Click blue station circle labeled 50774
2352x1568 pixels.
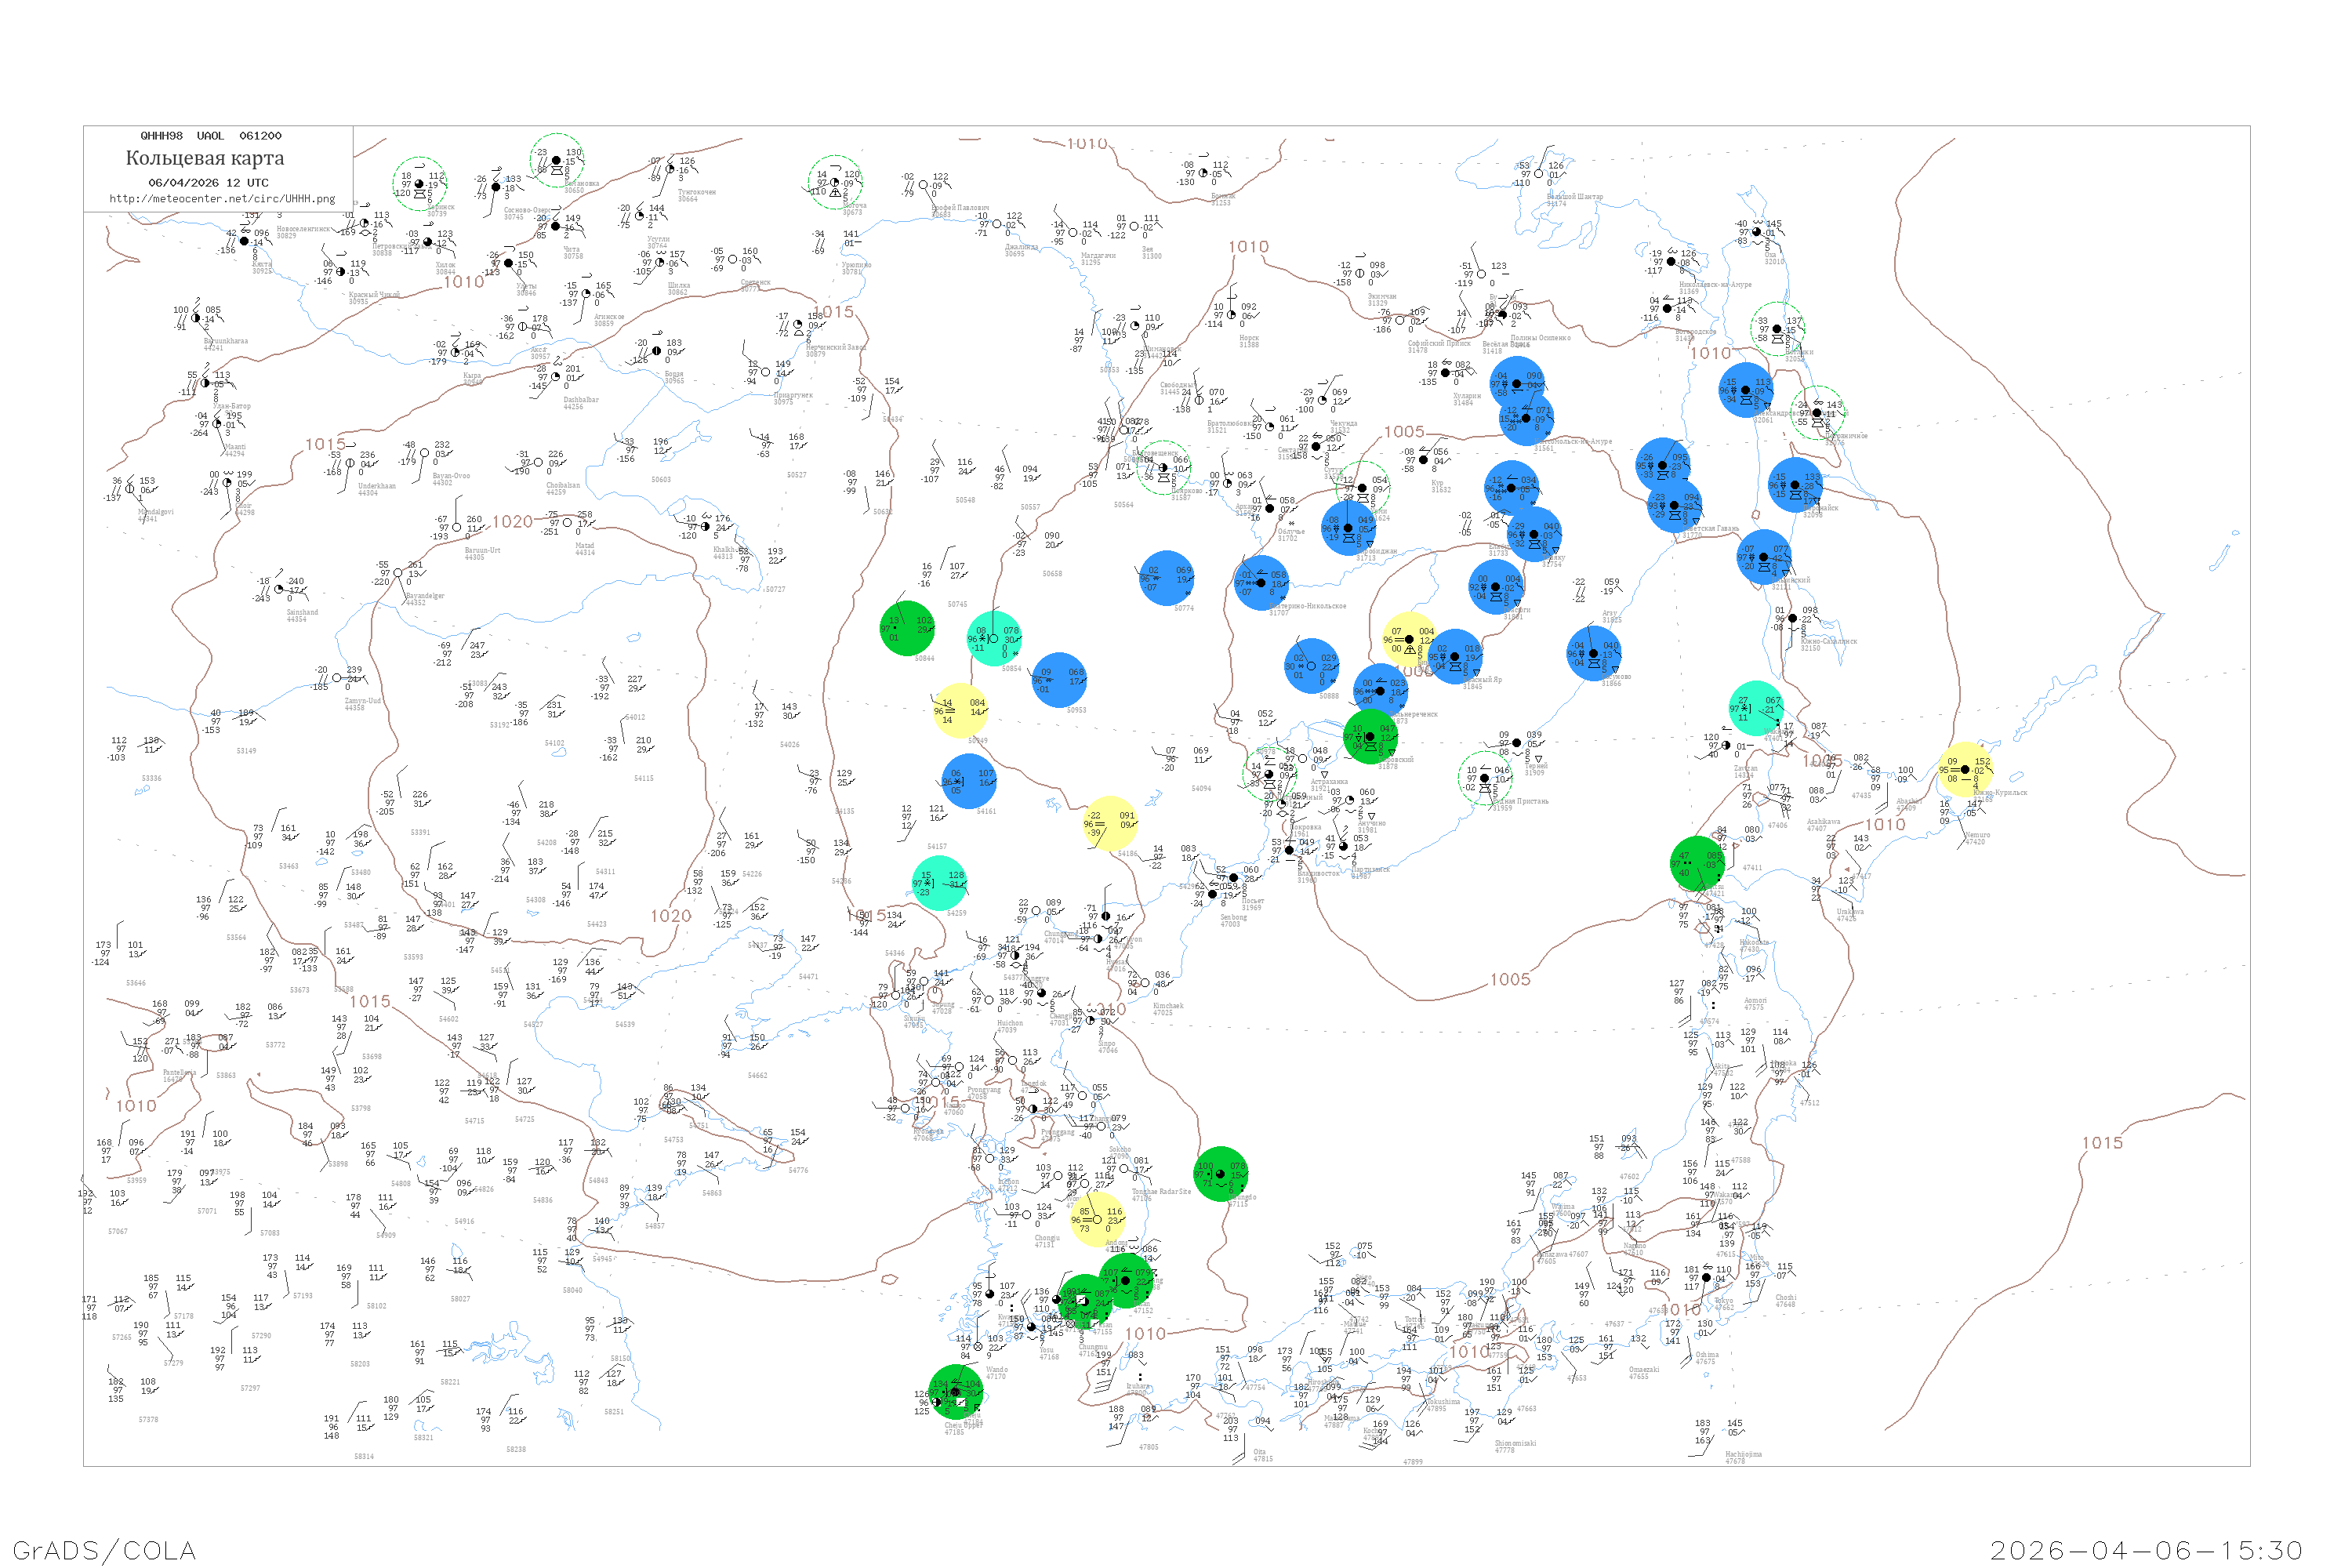(x=1167, y=578)
